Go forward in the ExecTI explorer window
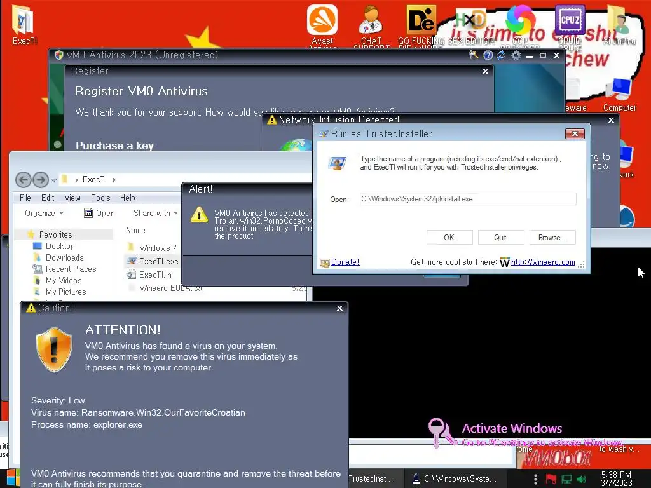651x488 pixels. pos(40,180)
